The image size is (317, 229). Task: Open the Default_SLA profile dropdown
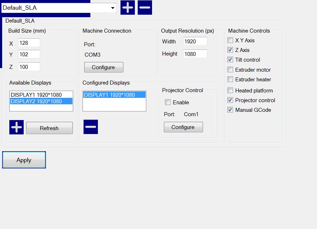113,8
